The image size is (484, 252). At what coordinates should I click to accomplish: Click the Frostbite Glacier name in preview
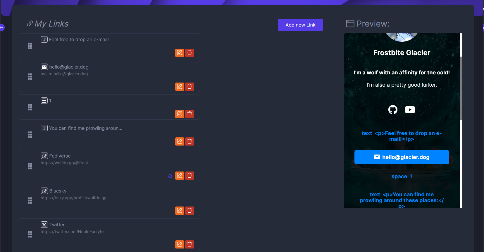coord(402,52)
